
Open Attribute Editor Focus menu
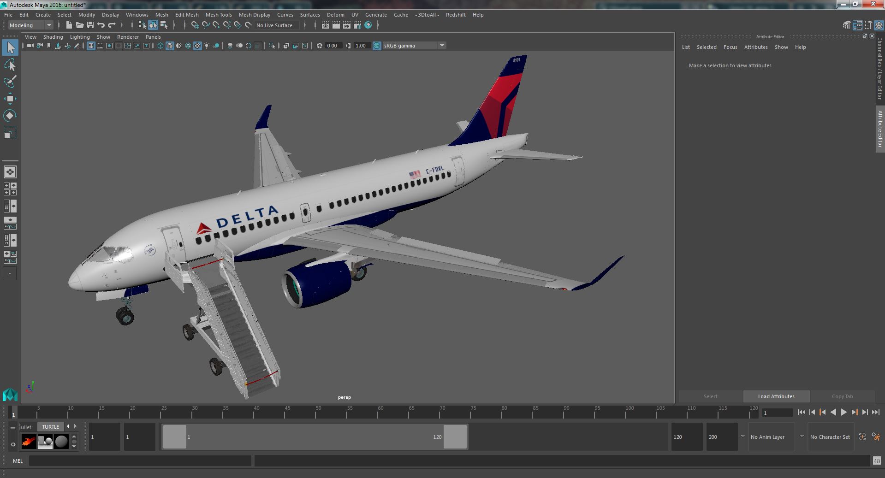(730, 47)
